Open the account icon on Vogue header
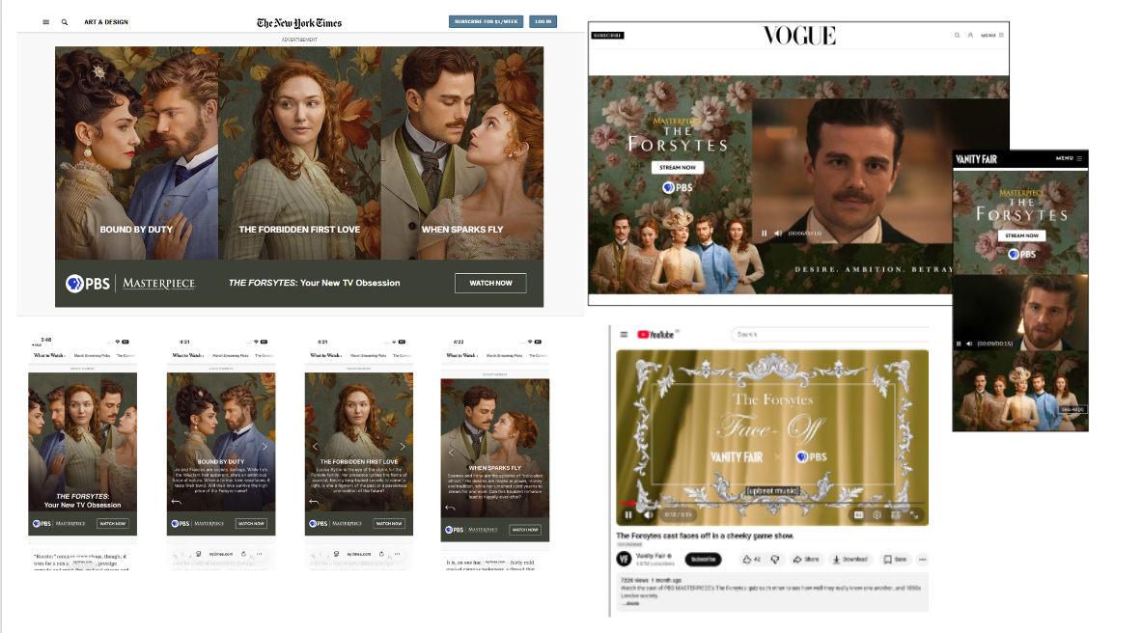Viewport: 1142px width, 633px height. point(970,35)
